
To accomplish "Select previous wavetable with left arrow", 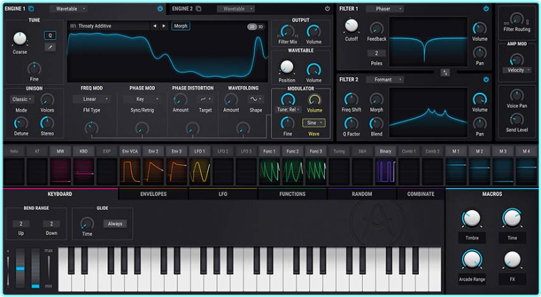I will pos(155,26).
